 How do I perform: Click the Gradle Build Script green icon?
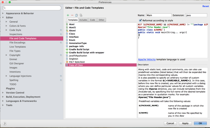point(67,49)
